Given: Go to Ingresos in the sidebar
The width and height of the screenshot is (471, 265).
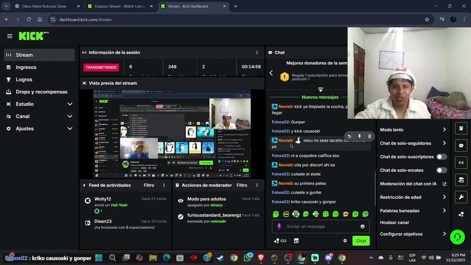Looking at the screenshot, I should pos(39,67).
